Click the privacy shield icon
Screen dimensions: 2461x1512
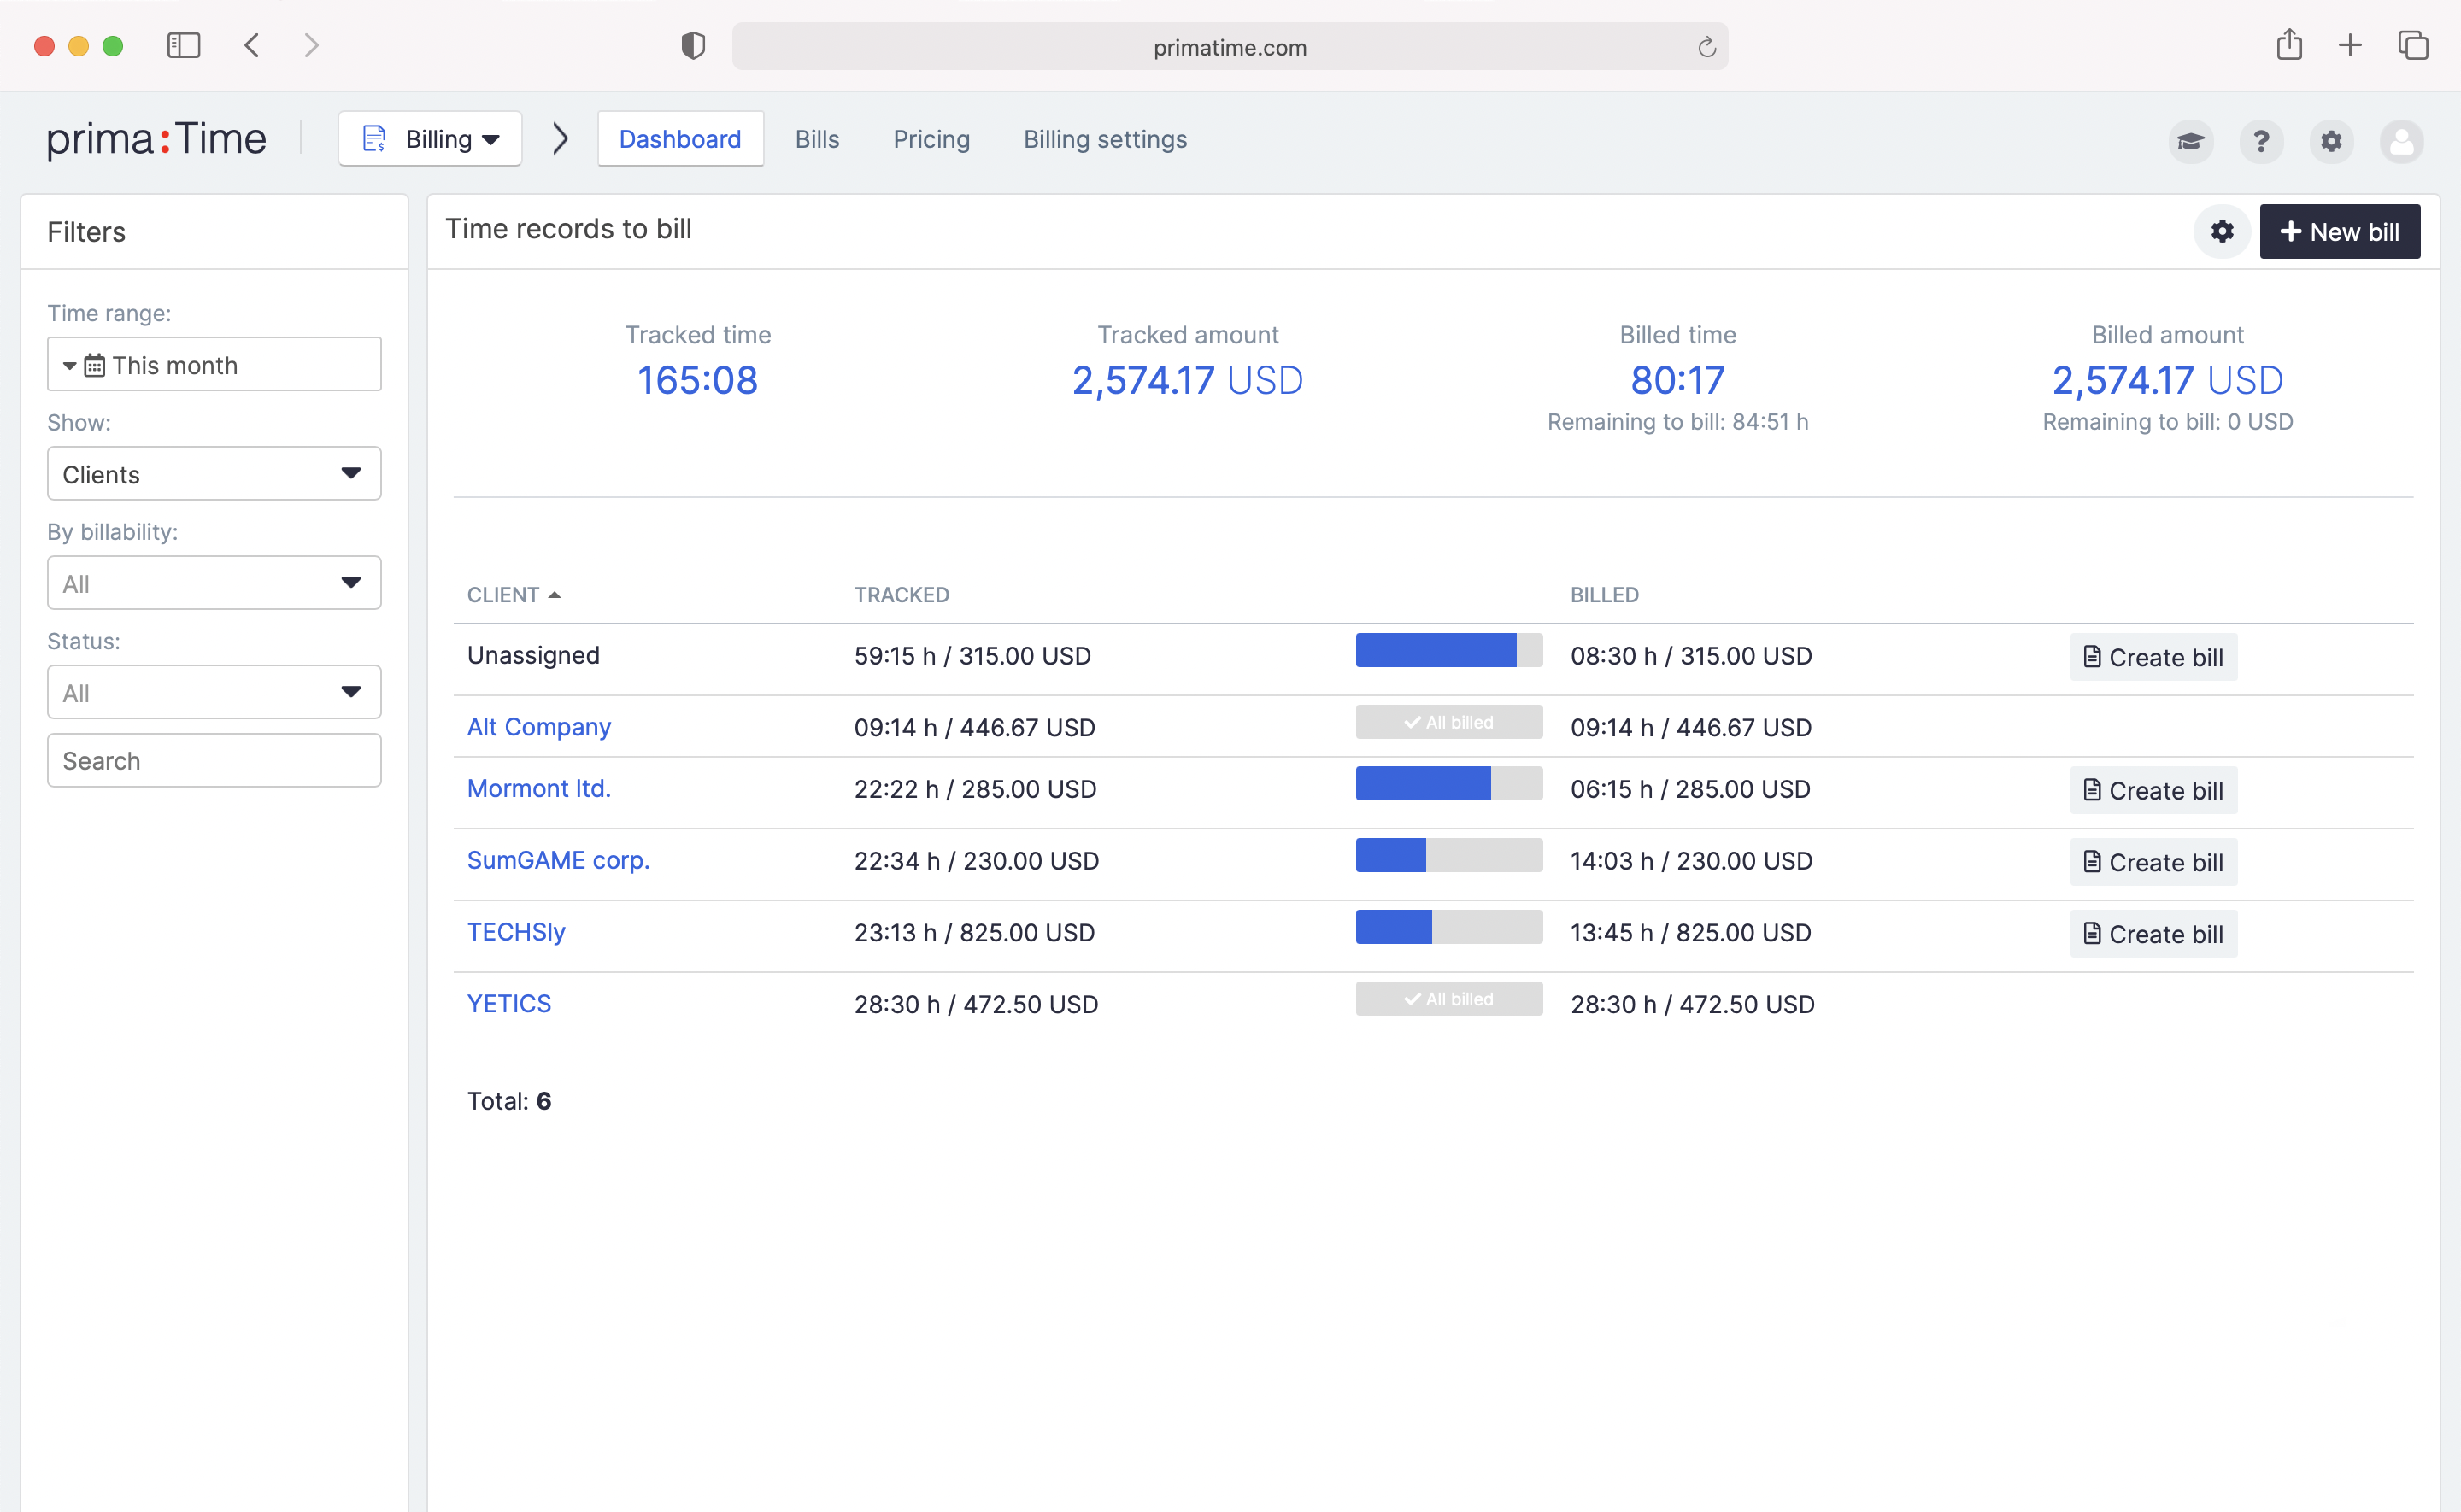693,46
